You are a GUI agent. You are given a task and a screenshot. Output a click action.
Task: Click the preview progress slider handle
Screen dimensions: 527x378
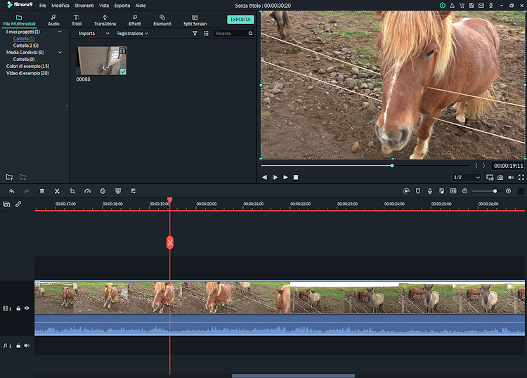[x=392, y=166]
